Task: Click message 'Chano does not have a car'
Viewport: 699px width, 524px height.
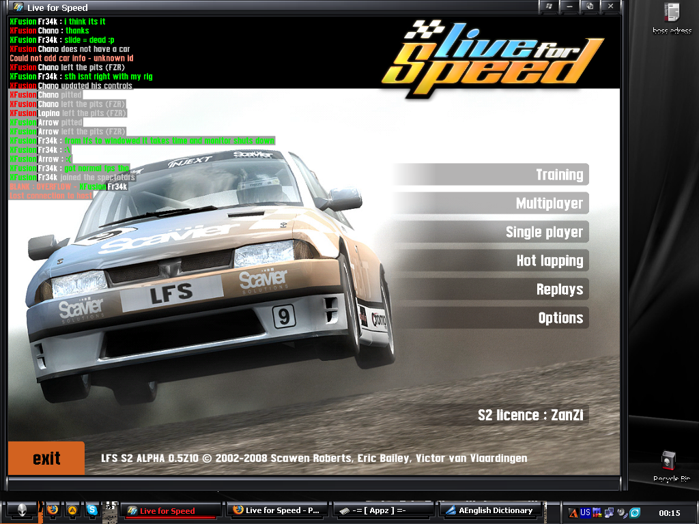Action: [70, 49]
